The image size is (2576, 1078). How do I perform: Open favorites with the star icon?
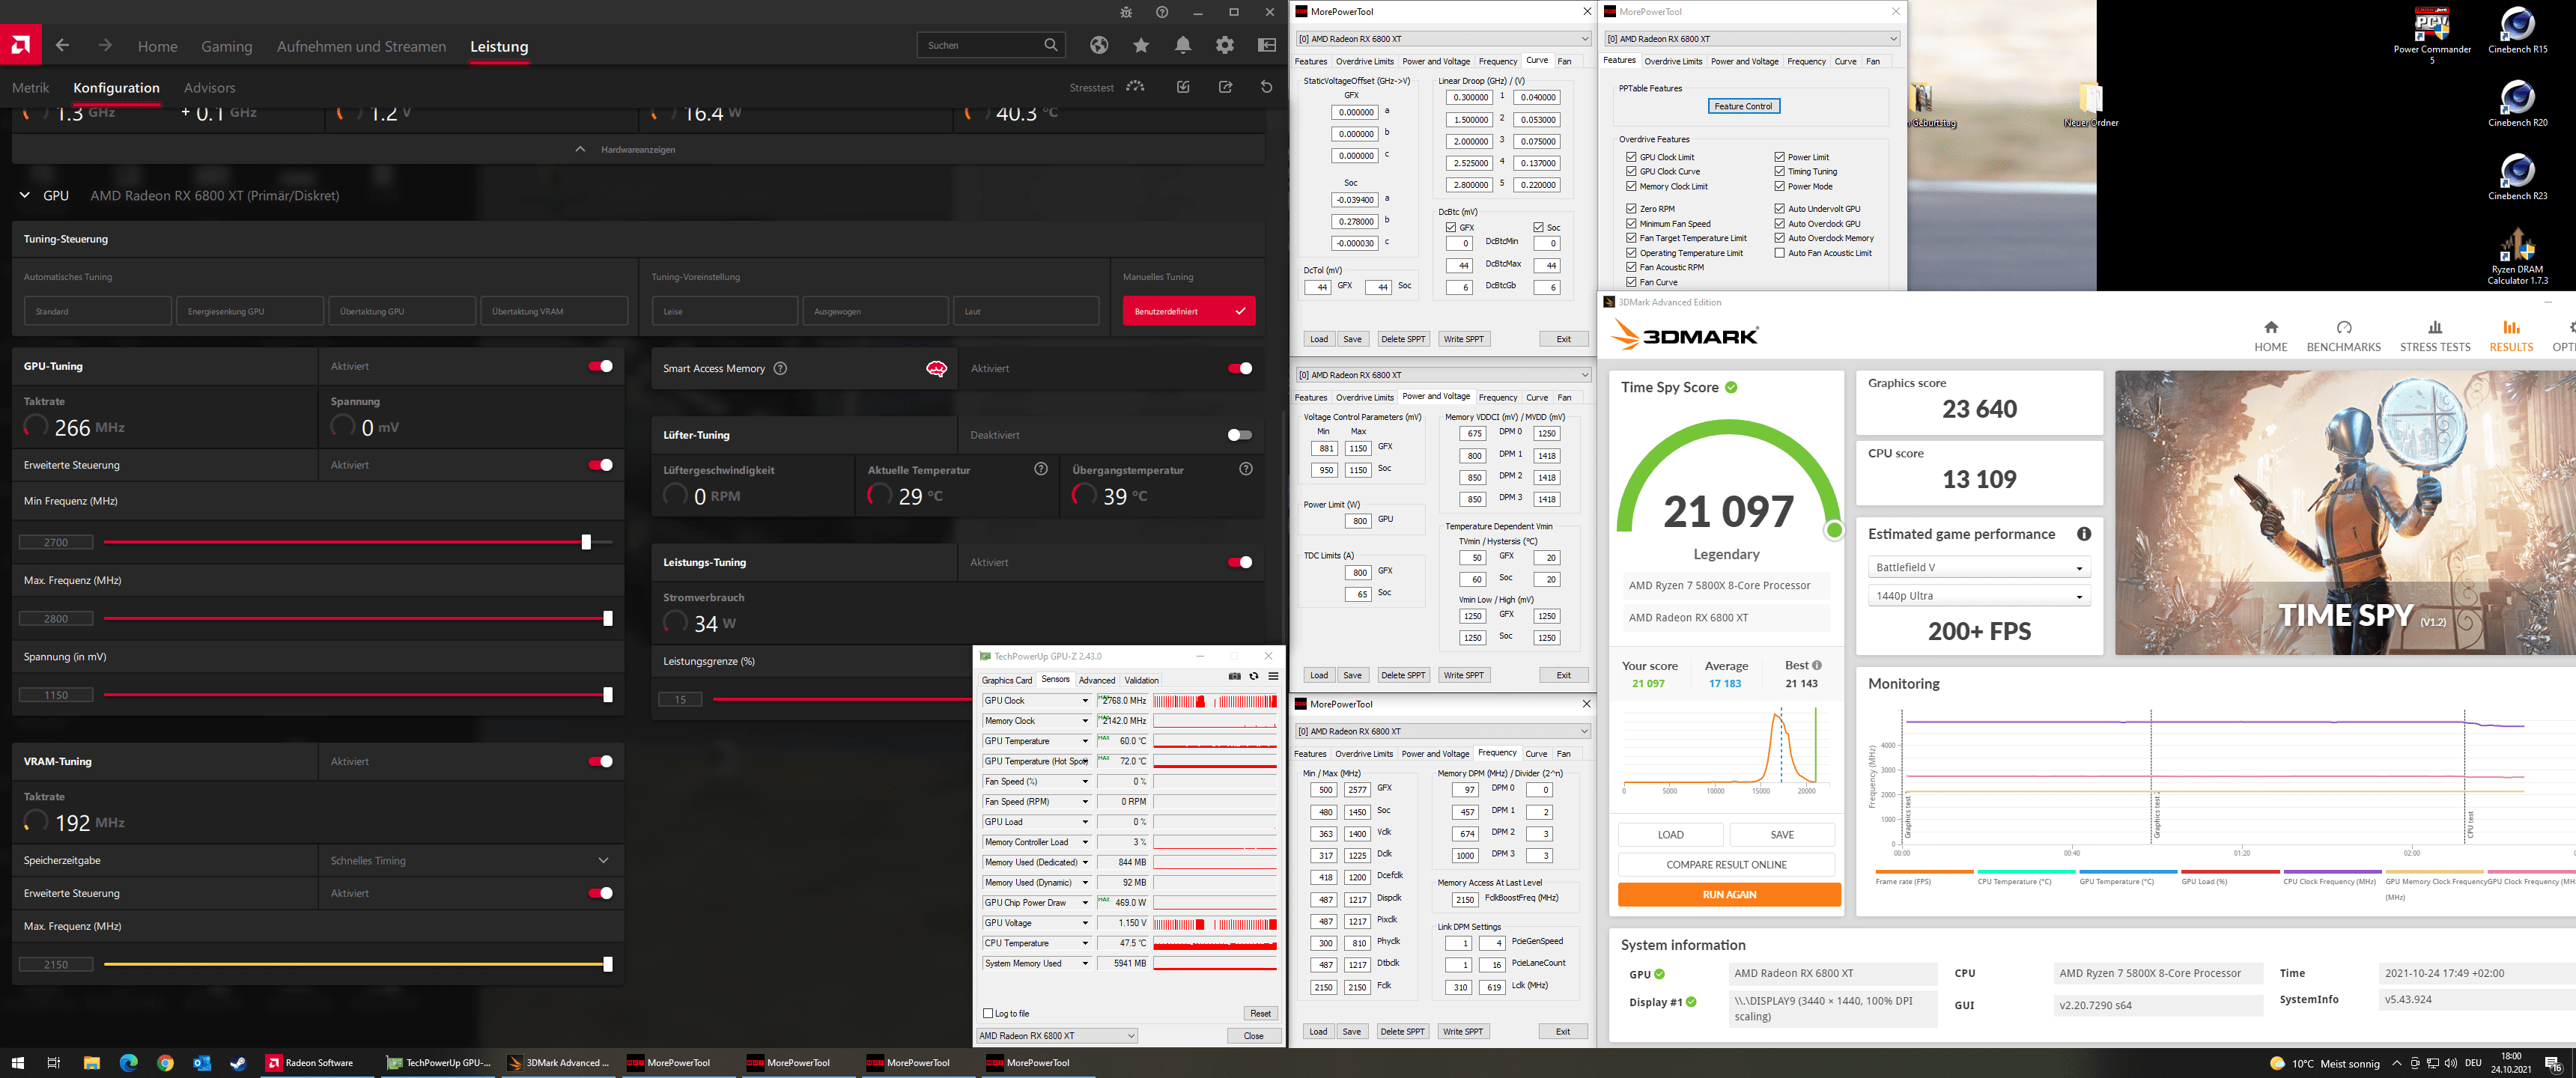coord(1141,45)
